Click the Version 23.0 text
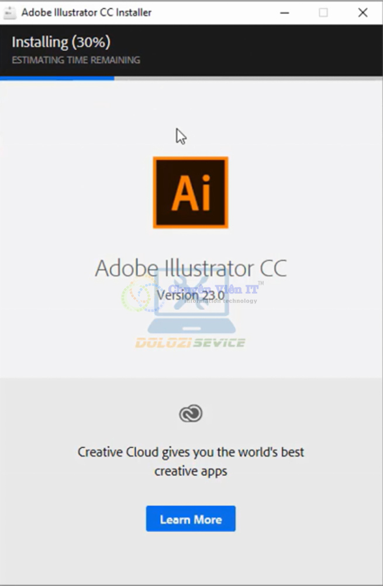Viewport: 383px width, 586px height. point(191,295)
